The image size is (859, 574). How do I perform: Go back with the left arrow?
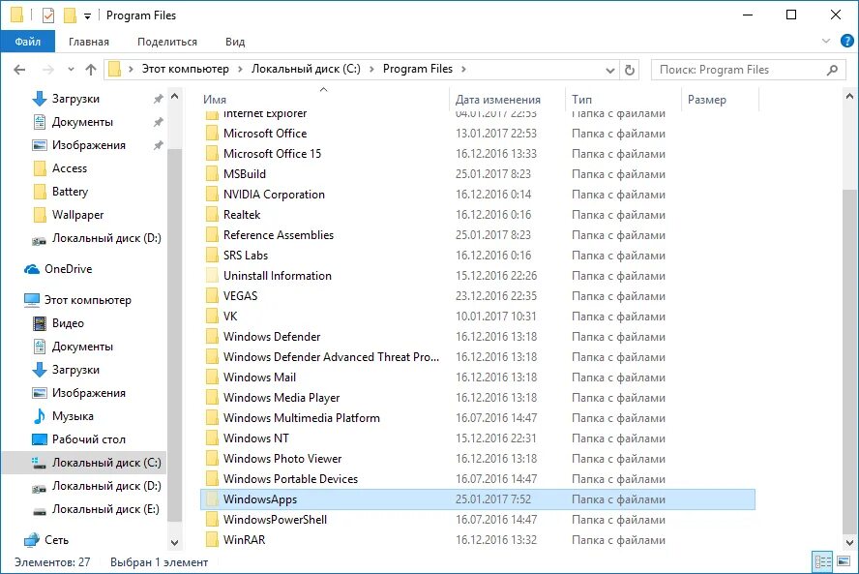(19, 70)
